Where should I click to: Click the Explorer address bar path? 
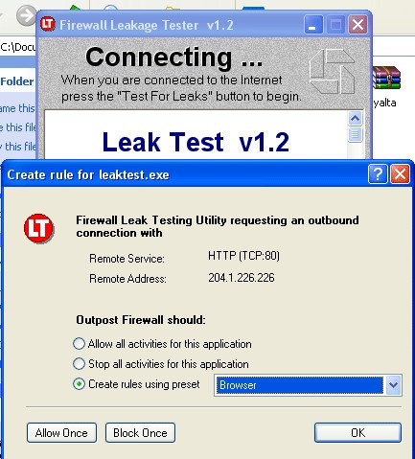(x=18, y=47)
